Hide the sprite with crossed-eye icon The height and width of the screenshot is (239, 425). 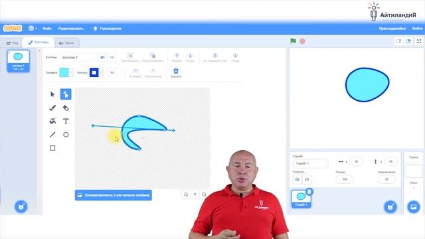point(307,179)
